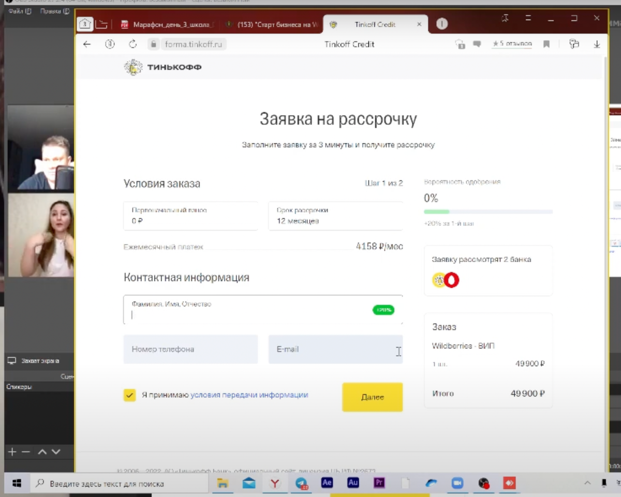Open the Правка menu in OBS
The width and height of the screenshot is (621, 497).
point(54,11)
